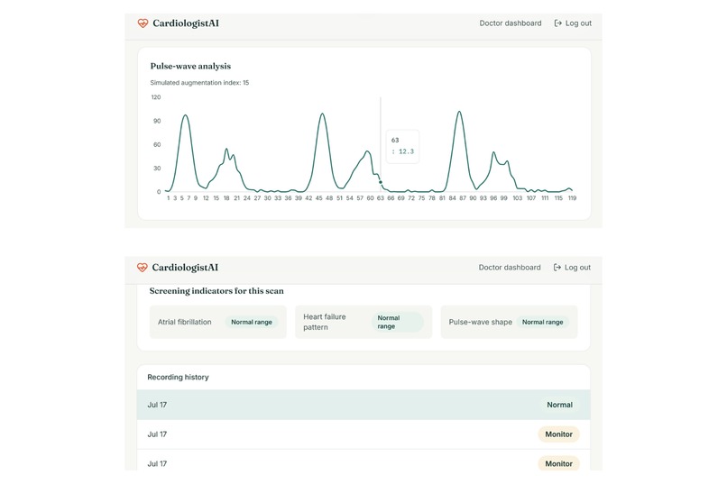Screen dimensions: 727x484
Task: Select the Heart failure pattern indicator label
Action: tap(325, 322)
